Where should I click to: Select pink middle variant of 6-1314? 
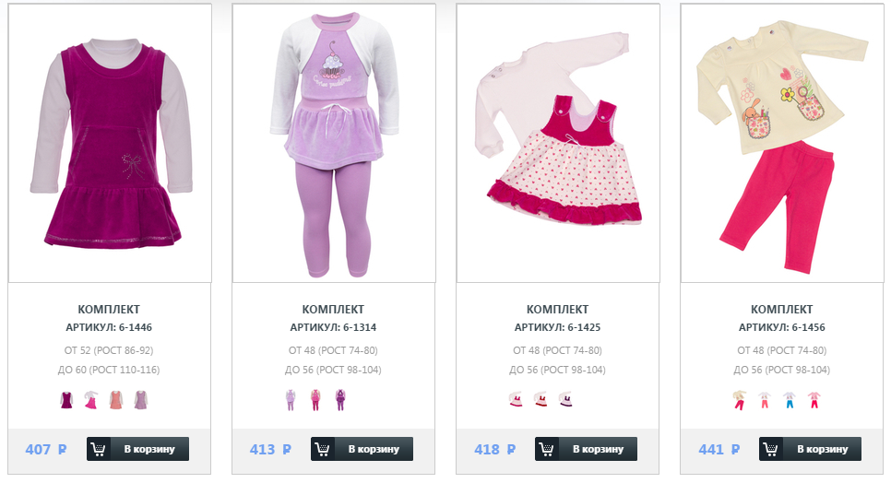(x=315, y=400)
